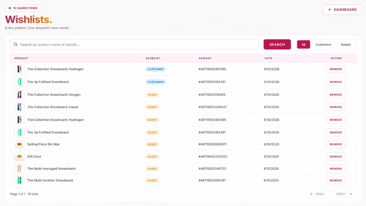Viewport: 366px width, 206px height.
Task: Click 'Gift Card' product name
Action: pyautogui.click(x=34, y=157)
